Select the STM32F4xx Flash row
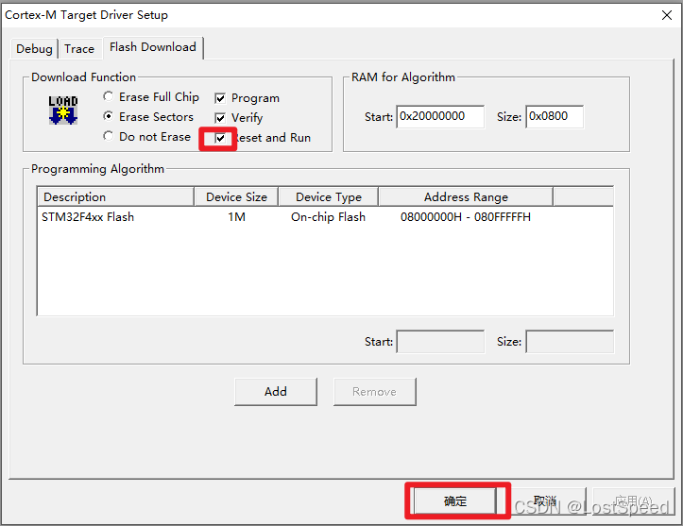The width and height of the screenshot is (683, 526). tap(325, 217)
